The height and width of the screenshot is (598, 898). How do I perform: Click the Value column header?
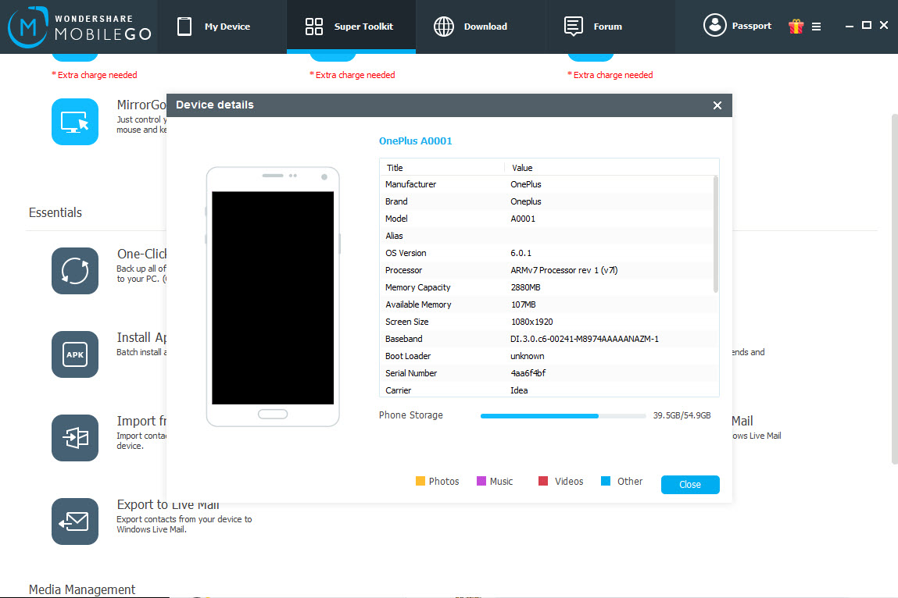(611, 168)
